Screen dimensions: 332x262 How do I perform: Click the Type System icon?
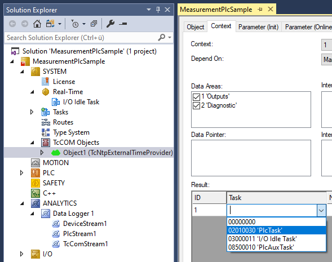pos(46,132)
